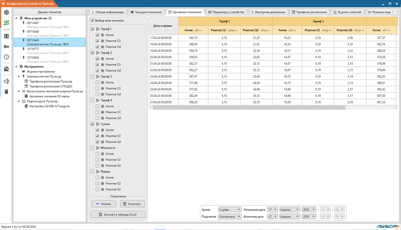Collapse the Инструменты tree node
The image size is (401, 230).
coord(16,67)
